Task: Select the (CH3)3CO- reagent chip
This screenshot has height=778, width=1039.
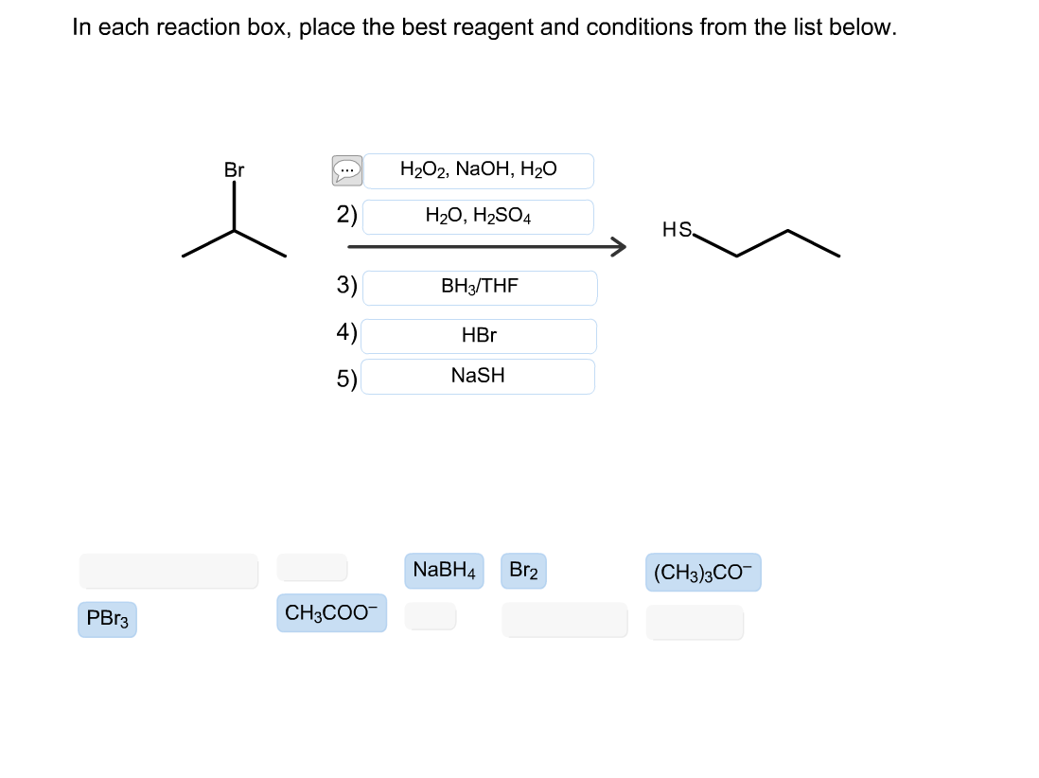Action: (x=703, y=572)
